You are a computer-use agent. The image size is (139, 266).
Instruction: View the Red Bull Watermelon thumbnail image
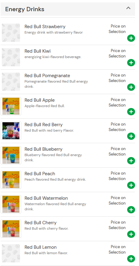pyautogui.click(x=11, y=204)
